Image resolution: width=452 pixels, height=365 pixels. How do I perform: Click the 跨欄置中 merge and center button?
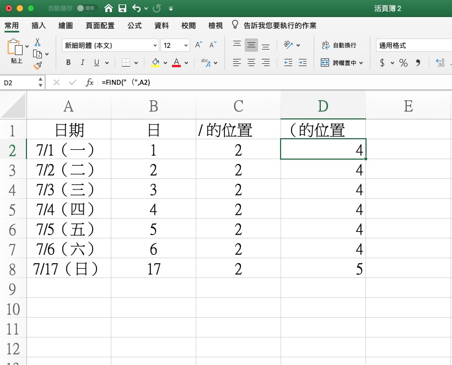[342, 63]
